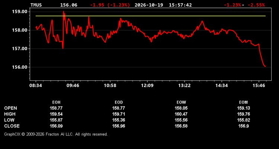Viewport: 279px width, 149px height.
Task: Click the 14:34 time axis label
Action: [x=222, y=86]
